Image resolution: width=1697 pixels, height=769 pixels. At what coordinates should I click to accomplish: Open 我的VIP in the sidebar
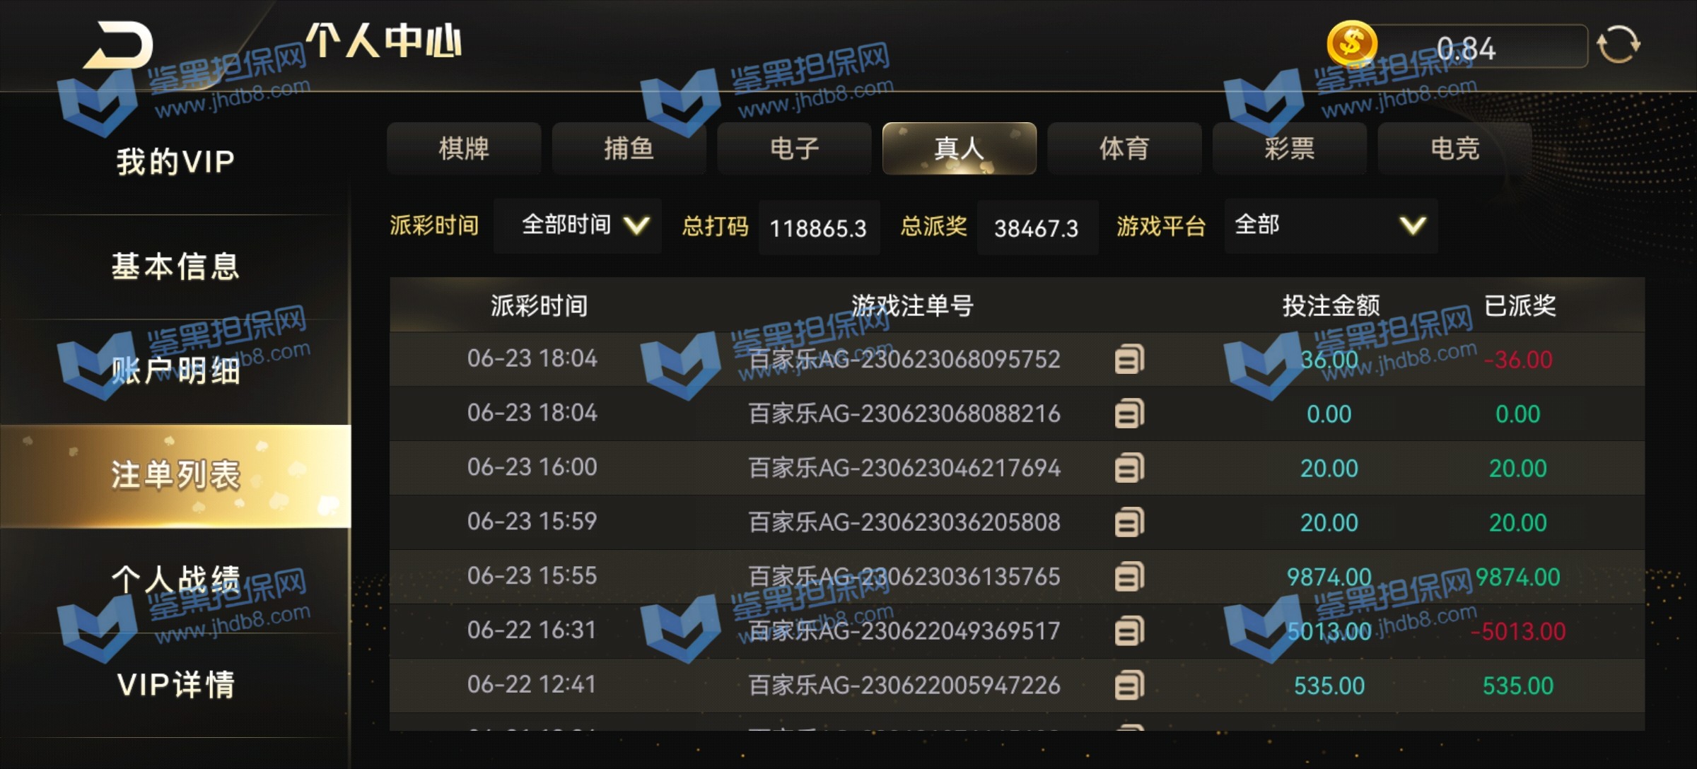coord(175,162)
